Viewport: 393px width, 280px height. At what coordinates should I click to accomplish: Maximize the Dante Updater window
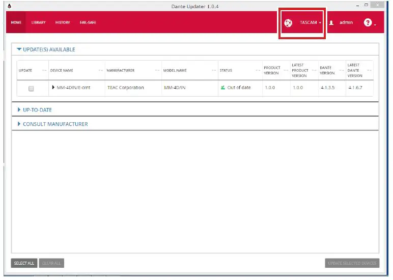pos(366,5)
